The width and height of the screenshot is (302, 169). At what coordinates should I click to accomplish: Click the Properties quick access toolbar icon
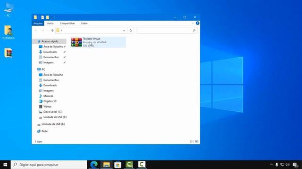(x=42, y=17)
